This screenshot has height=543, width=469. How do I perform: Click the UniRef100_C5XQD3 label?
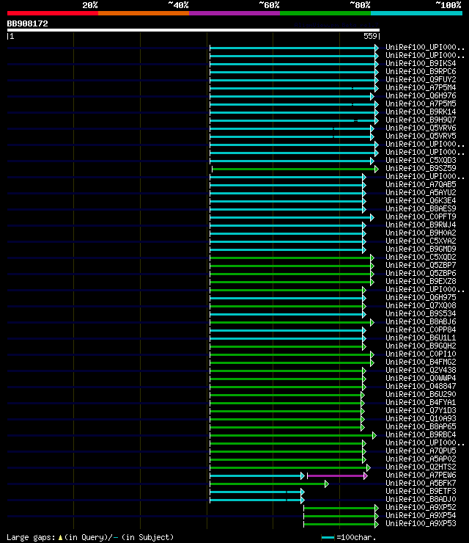click(x=421, y=161)
